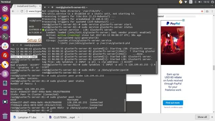Open the camera screenshot app in dock

pyautogui.click(x=5, y=102)
